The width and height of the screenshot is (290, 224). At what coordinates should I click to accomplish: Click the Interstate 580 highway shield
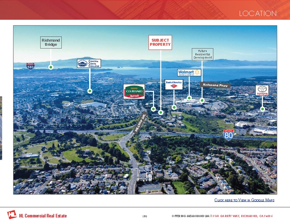[x=31, y=66]
